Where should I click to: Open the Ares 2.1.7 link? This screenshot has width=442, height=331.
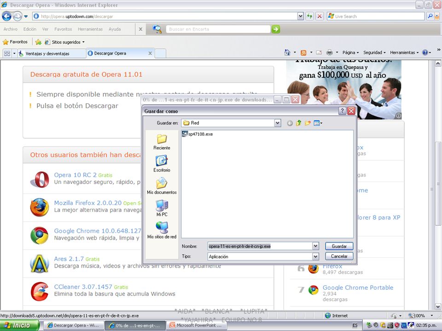[x=69, y=259]
